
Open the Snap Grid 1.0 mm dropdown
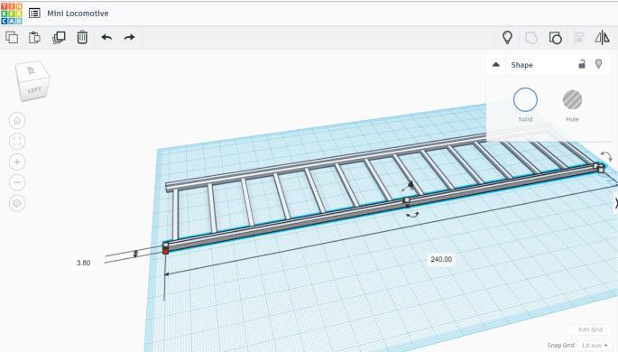595,346
